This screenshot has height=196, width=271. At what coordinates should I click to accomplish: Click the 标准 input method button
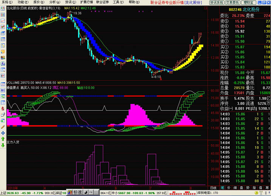coord(77,192)
